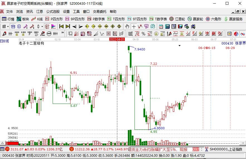246x159 pixels.
Task: Open the 9T四方形 tool
Action: point(137,19)
